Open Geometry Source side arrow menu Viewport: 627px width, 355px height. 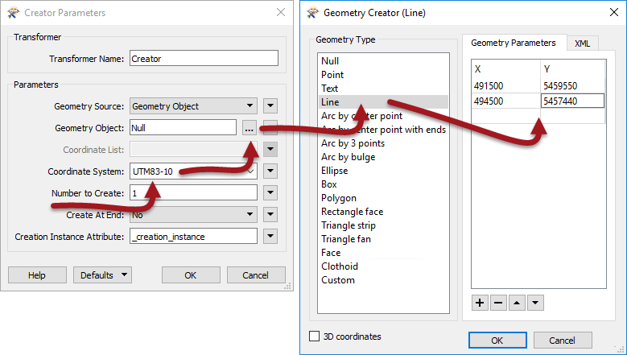point(270,106)
